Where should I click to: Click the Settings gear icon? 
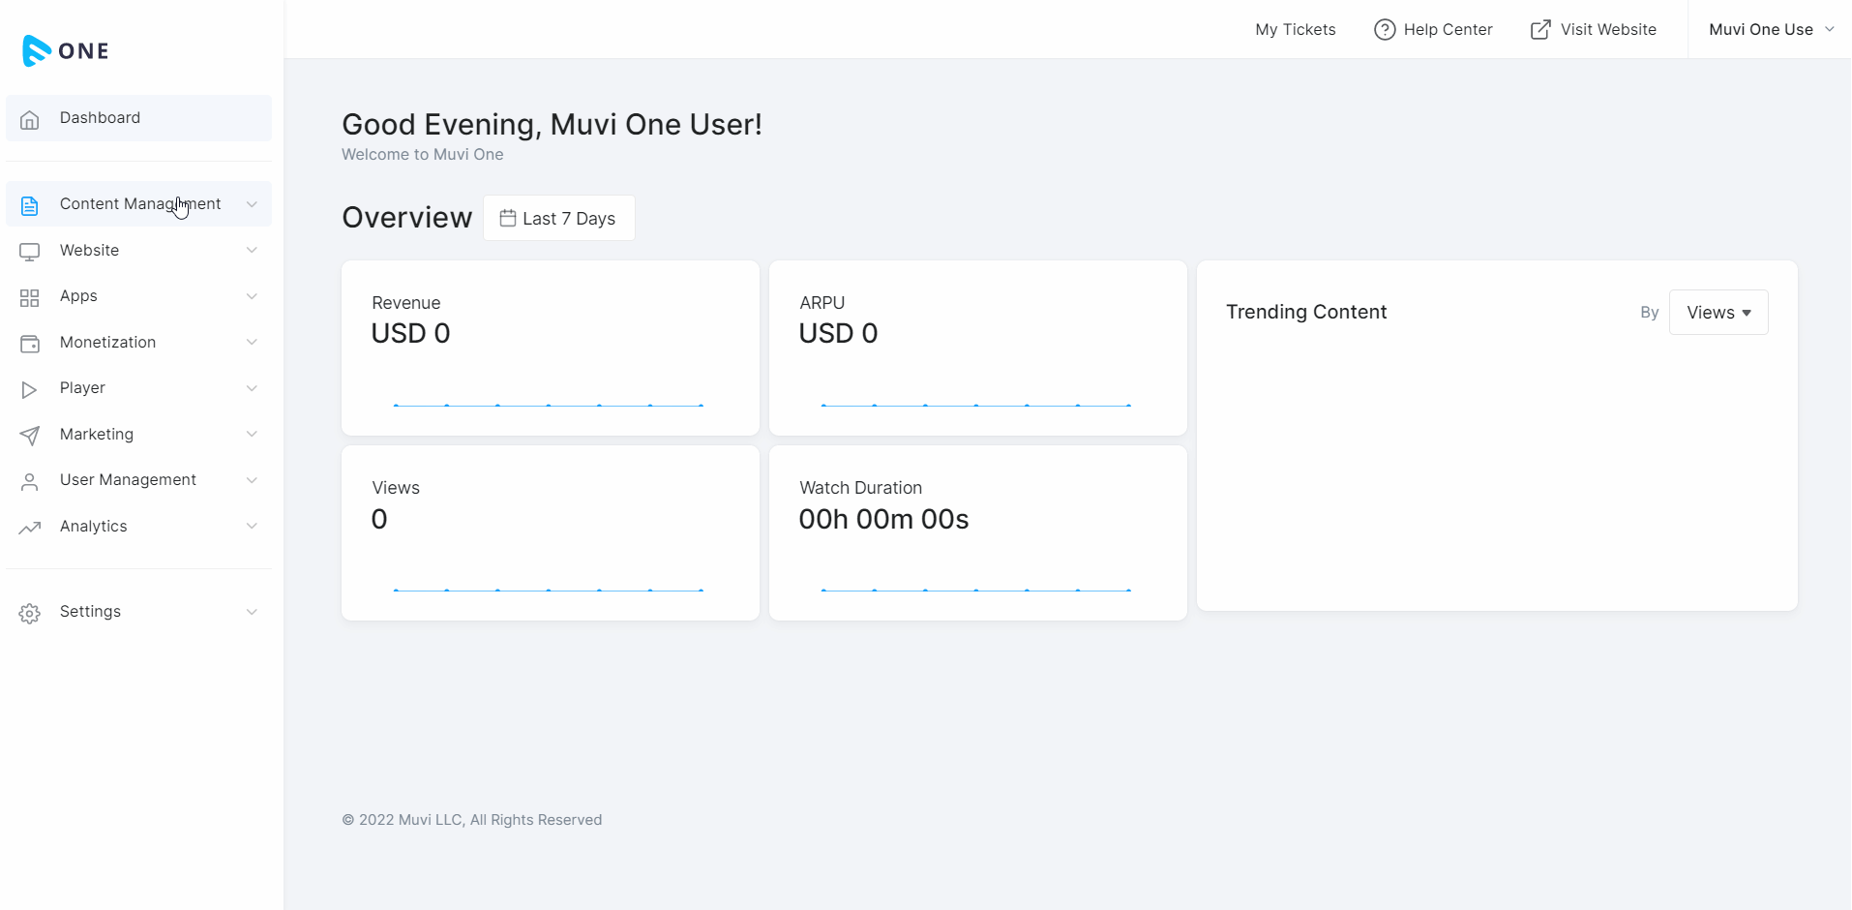pos(30,613)
